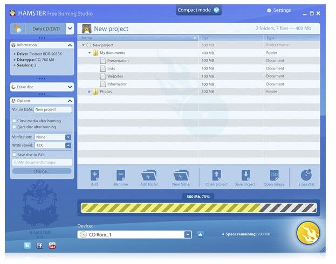
Task: Toggle Eject disc after burning checkbox
Action: [x=14, y=127]
